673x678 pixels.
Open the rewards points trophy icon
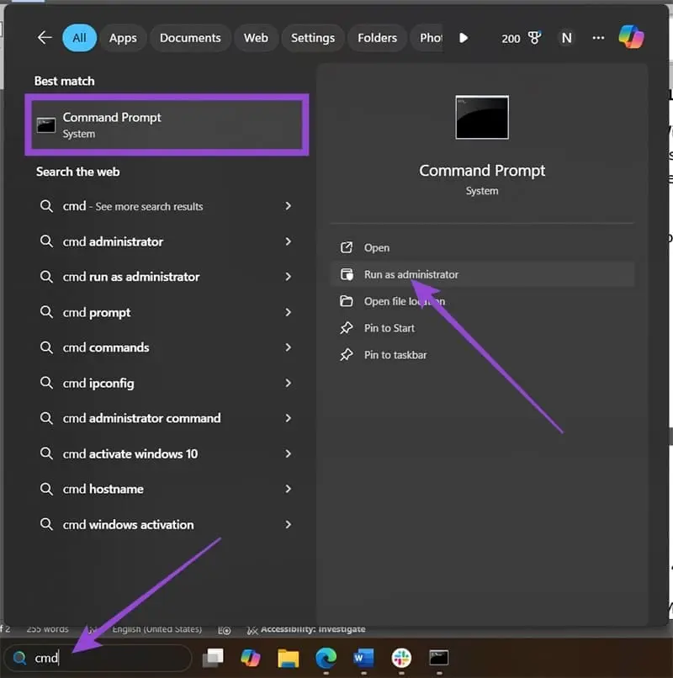(534, 38)
